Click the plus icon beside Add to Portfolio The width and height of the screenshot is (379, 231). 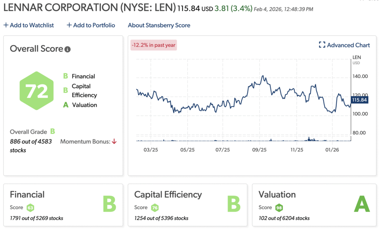69,24
